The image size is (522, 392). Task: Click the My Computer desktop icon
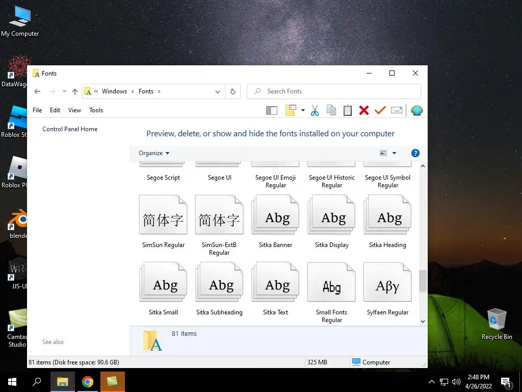[x=20, y=20]
